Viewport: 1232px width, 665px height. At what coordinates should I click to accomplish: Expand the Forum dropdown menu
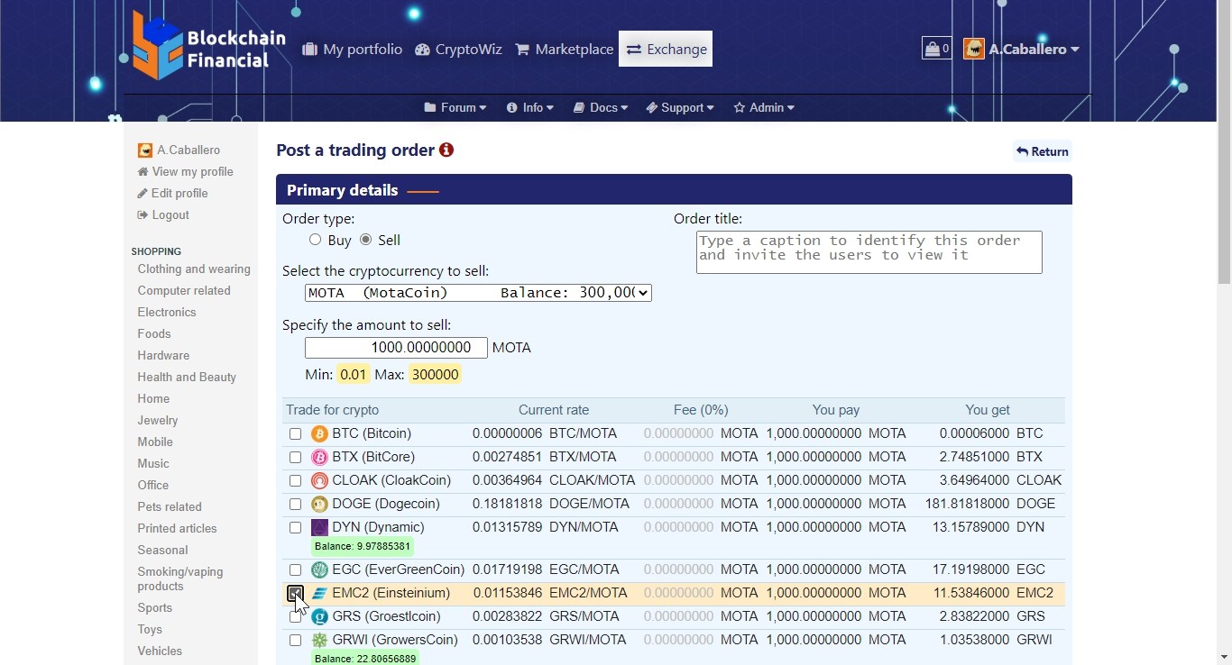coord(455,107)
